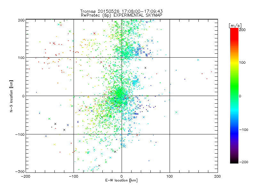Click the 'N-S location [km]' axis label
The height and width of the screenshot is (192, 256).
tap(11, 96)
